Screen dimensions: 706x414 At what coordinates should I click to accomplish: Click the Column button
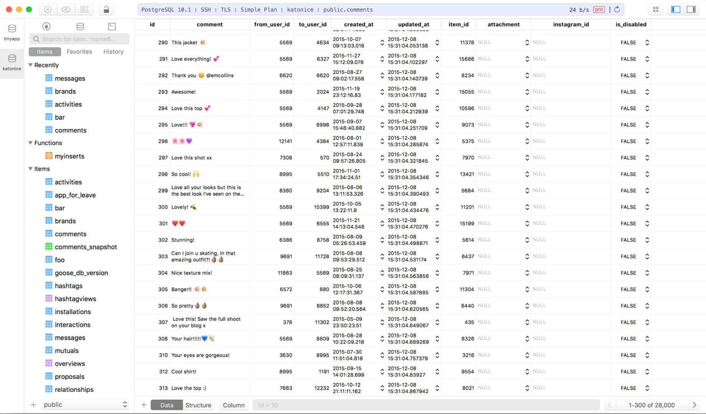click(x=234, y=405)
